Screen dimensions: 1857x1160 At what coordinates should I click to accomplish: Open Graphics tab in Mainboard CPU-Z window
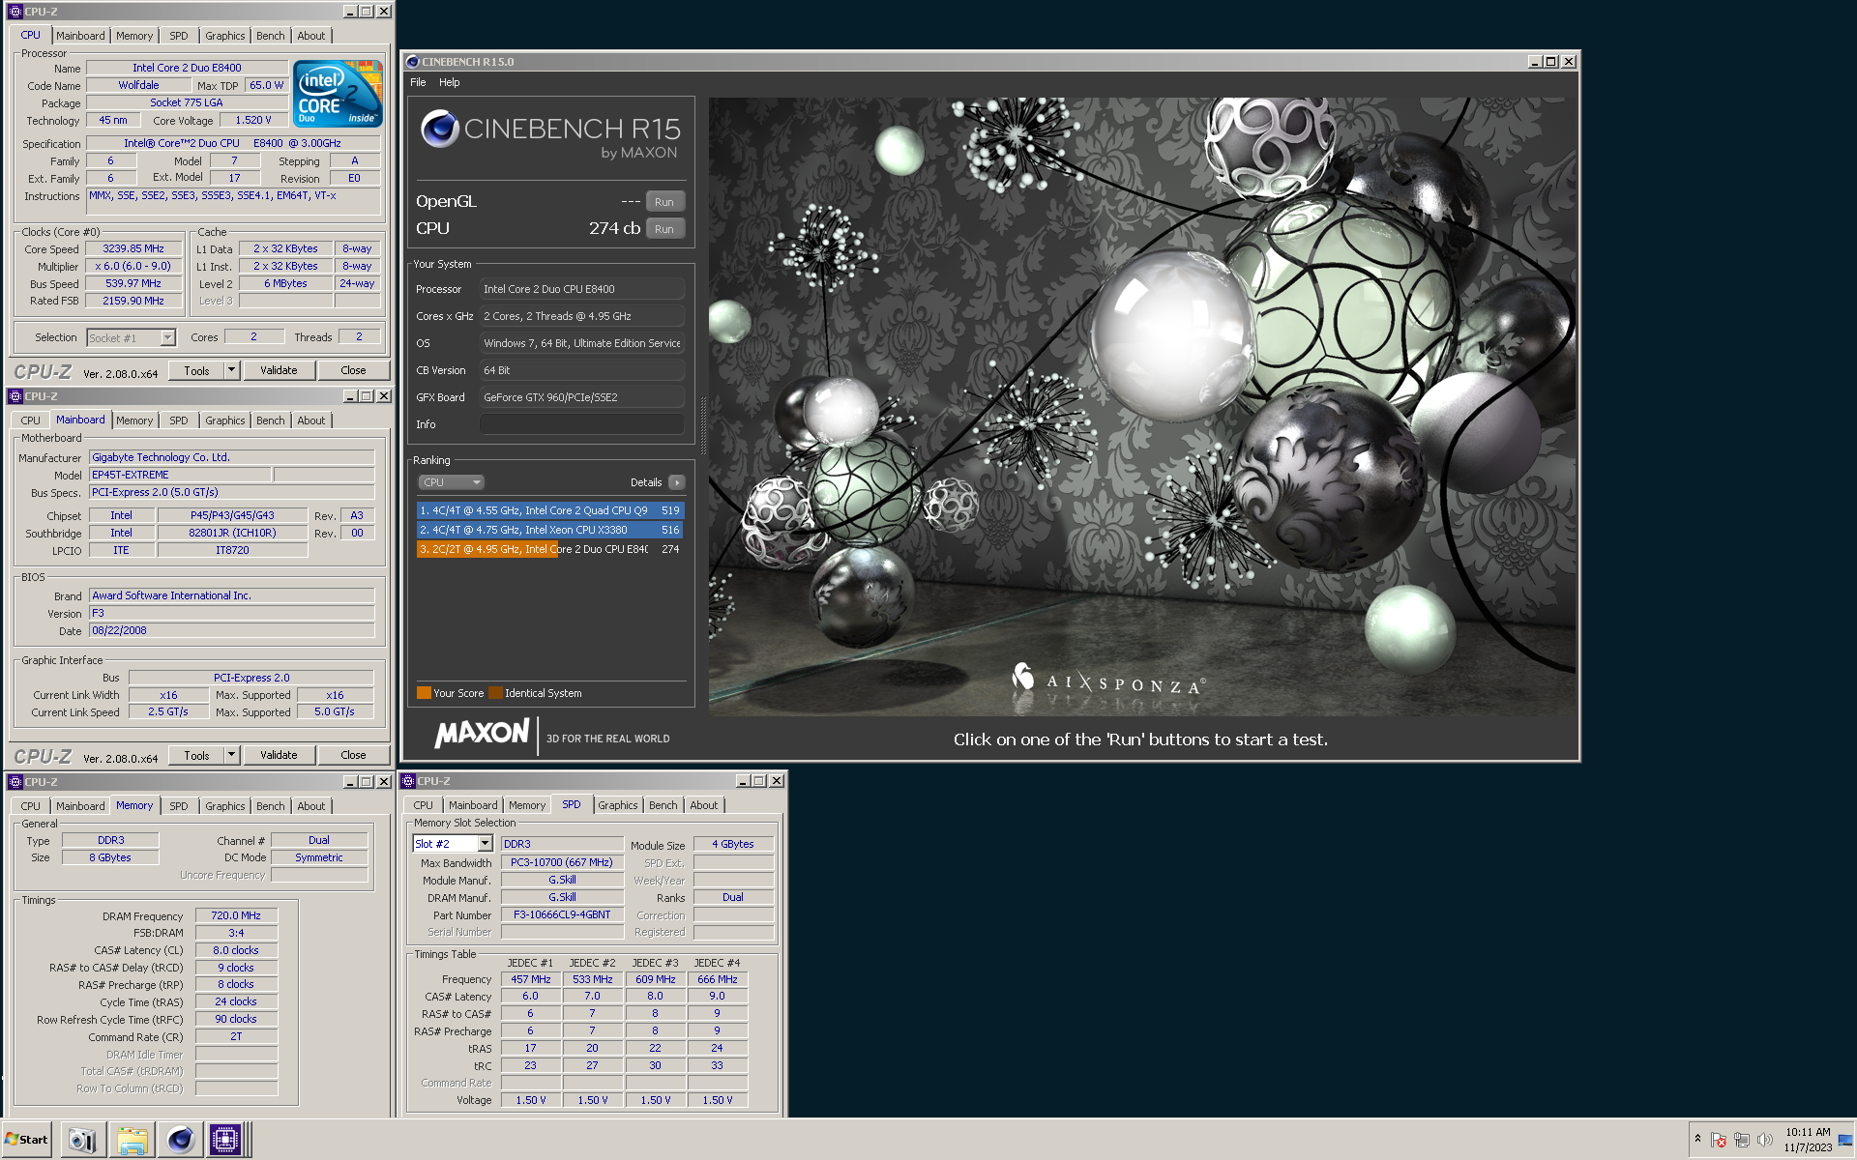point(225,420)
